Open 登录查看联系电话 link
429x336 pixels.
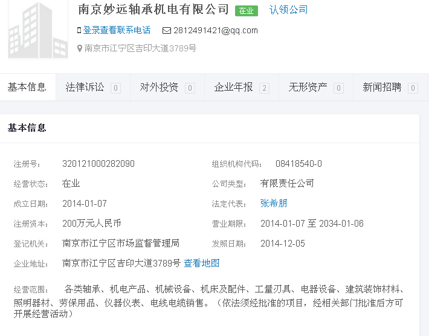coord(117,30)
